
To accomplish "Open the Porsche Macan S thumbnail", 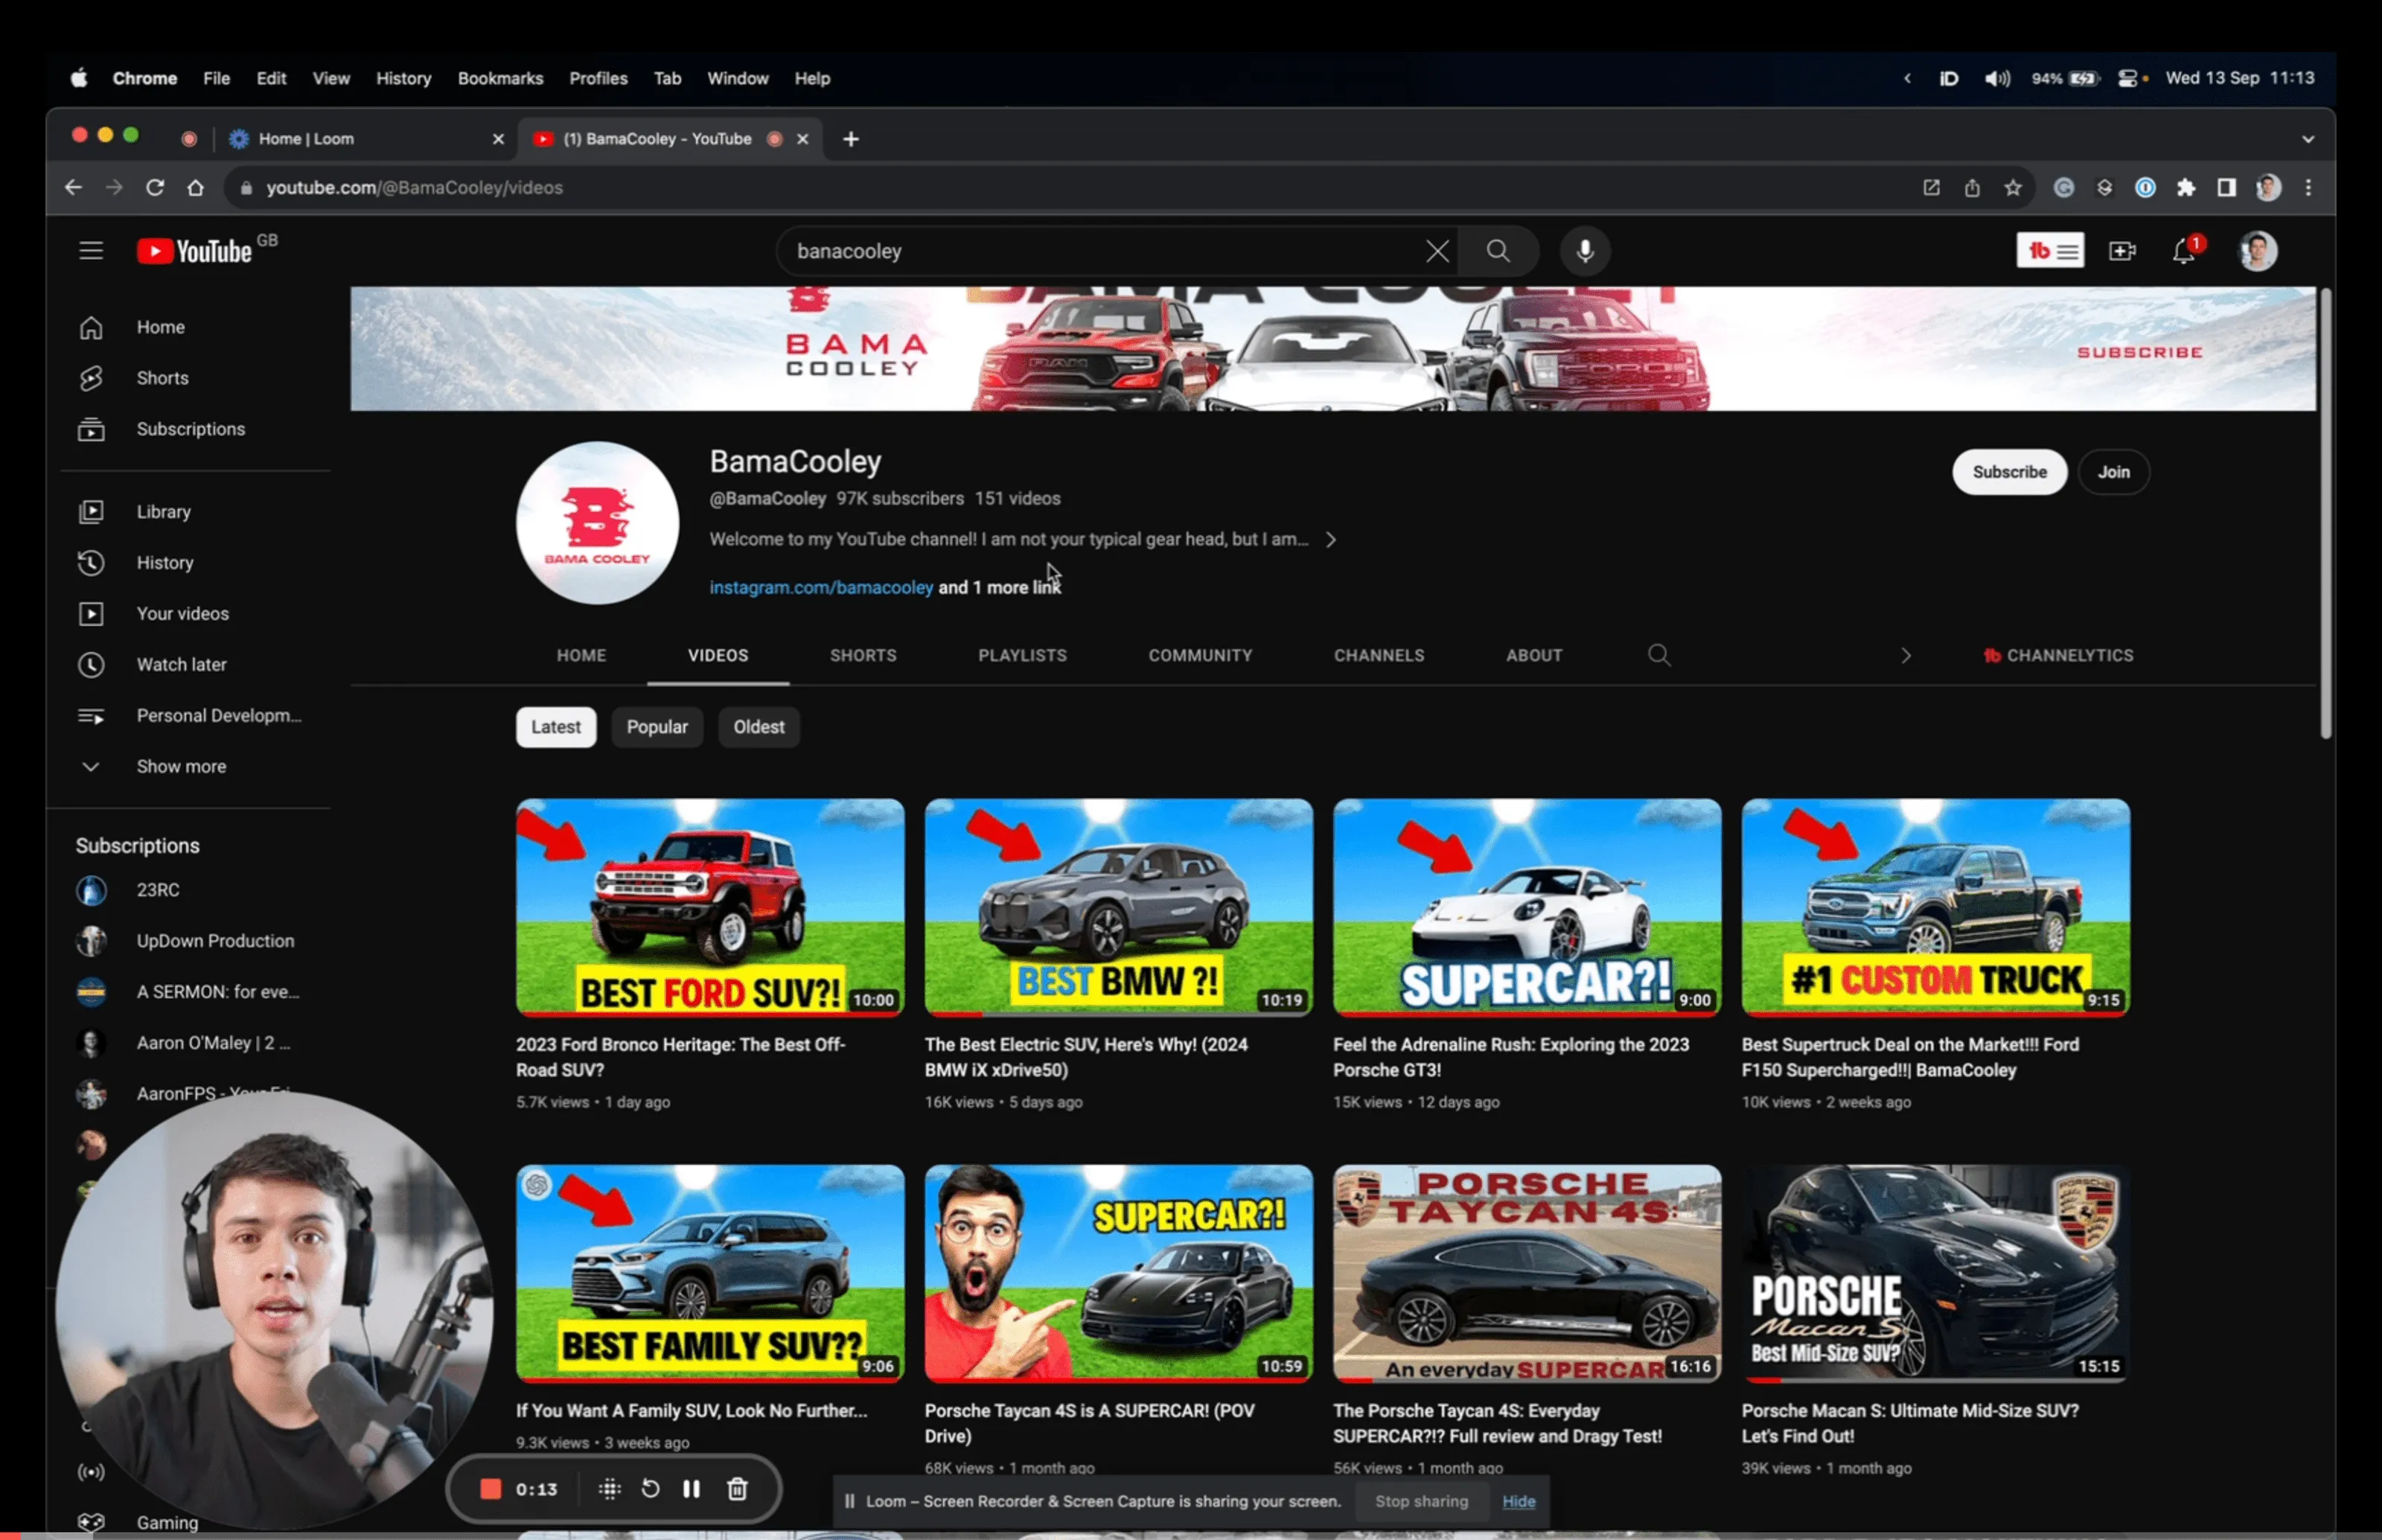I will (x=1935, y=1273).
